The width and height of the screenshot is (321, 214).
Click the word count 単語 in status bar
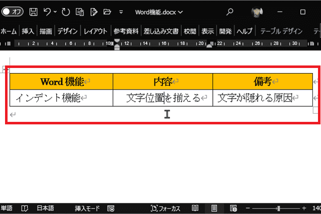point(7,208)
